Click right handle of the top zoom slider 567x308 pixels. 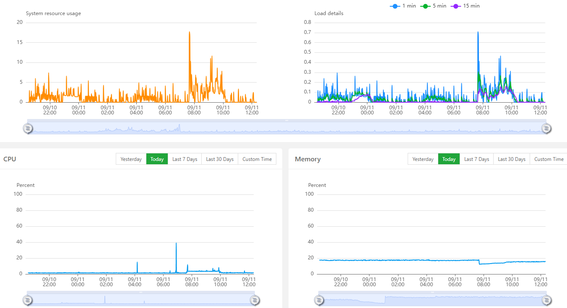click(x=546, y=129)
